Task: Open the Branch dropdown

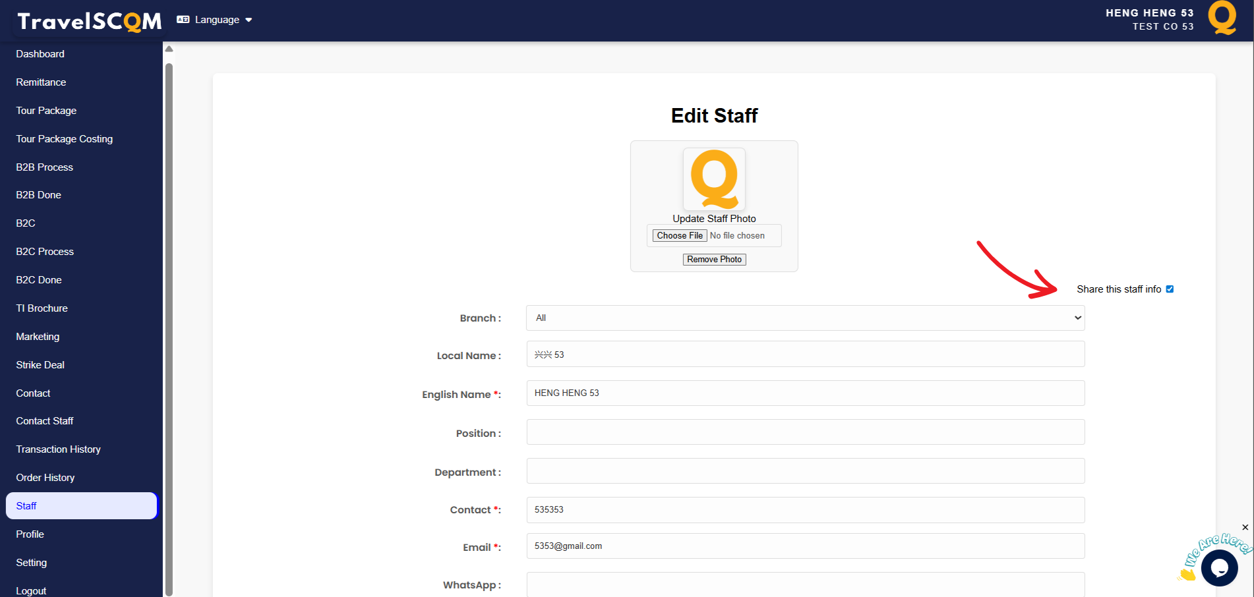Action: click(805, 318)
